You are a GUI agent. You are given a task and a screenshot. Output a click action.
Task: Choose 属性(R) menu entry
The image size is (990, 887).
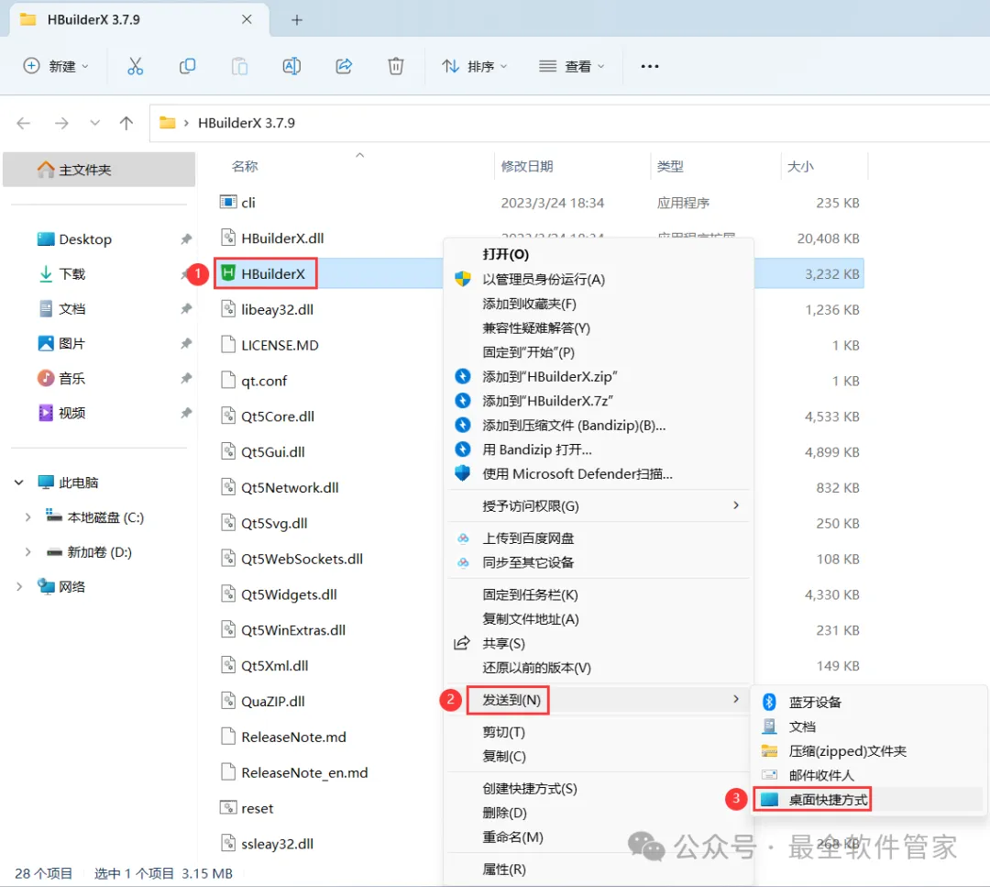pyautogui.click(x=504, y=870)
